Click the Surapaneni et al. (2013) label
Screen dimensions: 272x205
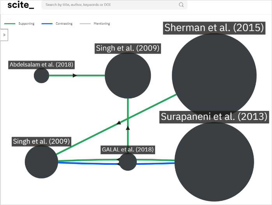coord(214,117)
